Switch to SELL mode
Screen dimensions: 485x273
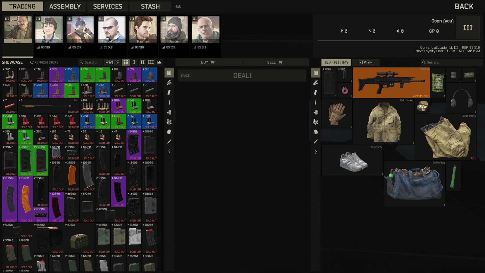[275, 62]
